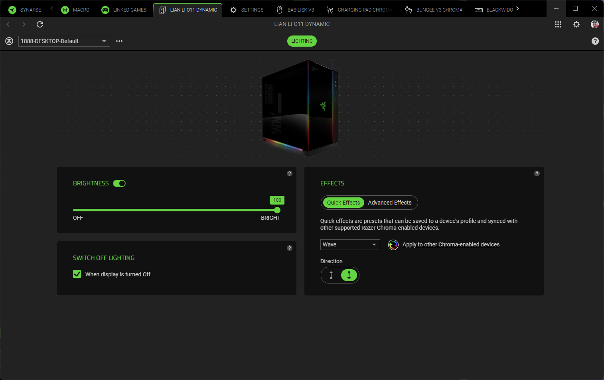
Task: Open the modules grid icon
Action: point(558,24)
